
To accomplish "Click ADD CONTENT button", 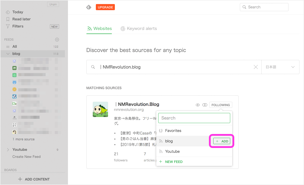I will point(34,179).
